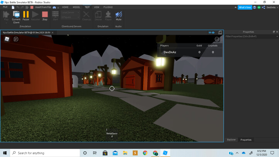Open Task View on the taskbar
This screenshot has height=157, width=279.
95,153
